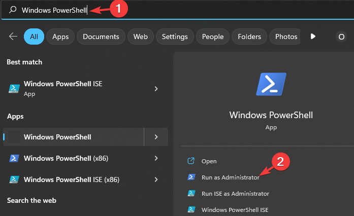Choose Run as Administrator

point(231,177)
